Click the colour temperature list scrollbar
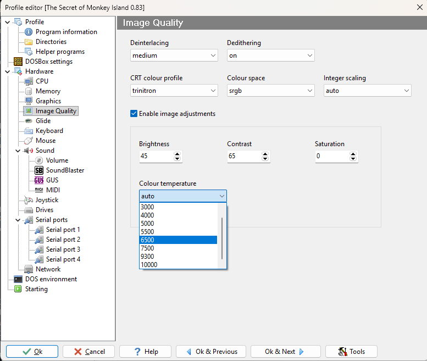 click(x=222, y=238)
